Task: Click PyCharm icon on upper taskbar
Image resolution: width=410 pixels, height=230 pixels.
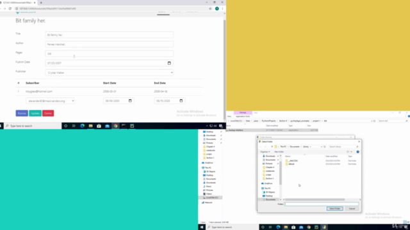Action: click(132, 126)
